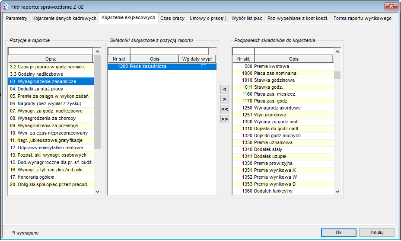Select suggestion '1353 Premia wynikowa D'
This screenshot has width=401, height=241.
(283, 184)
